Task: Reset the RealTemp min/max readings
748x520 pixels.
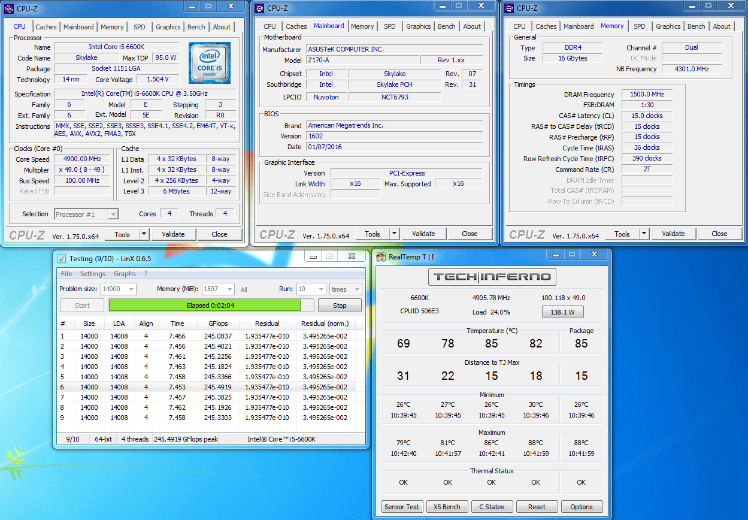Action: (x=537, y=507)
